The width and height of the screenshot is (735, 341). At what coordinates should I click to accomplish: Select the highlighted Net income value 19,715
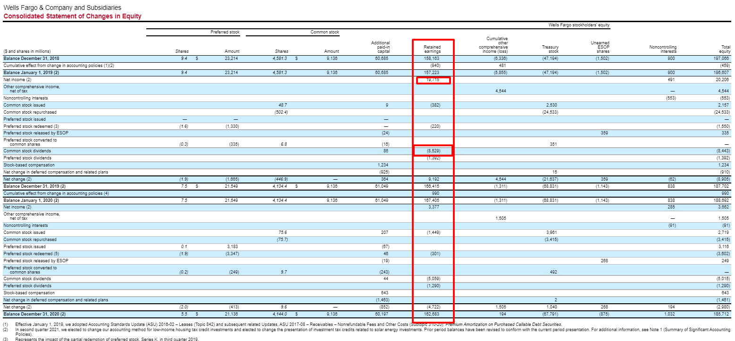click(x=433, y=80)
